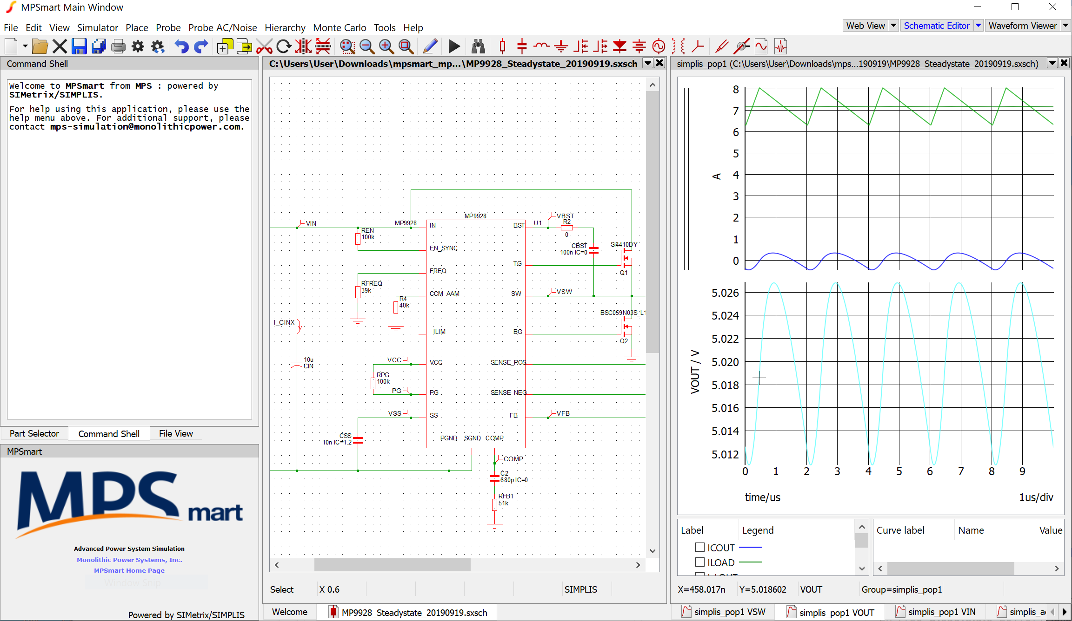Click the red scissors Cut icon

(x=264, y=46)
